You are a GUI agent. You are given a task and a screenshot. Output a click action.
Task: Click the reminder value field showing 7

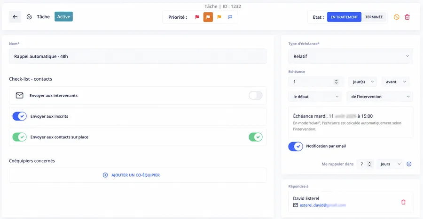click(x=365, y=164)
